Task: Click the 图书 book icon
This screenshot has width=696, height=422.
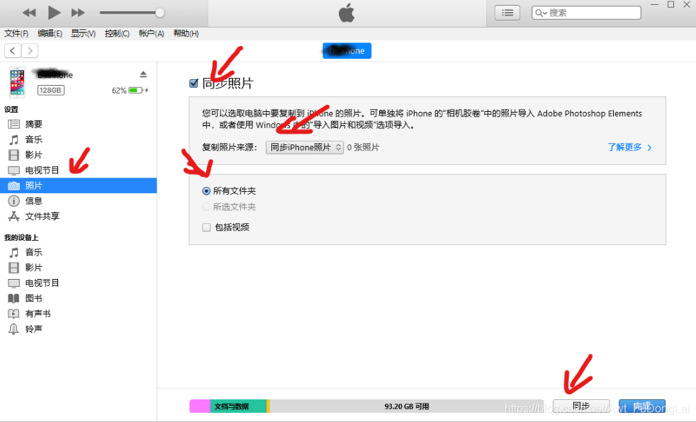Action: [13, 298]
